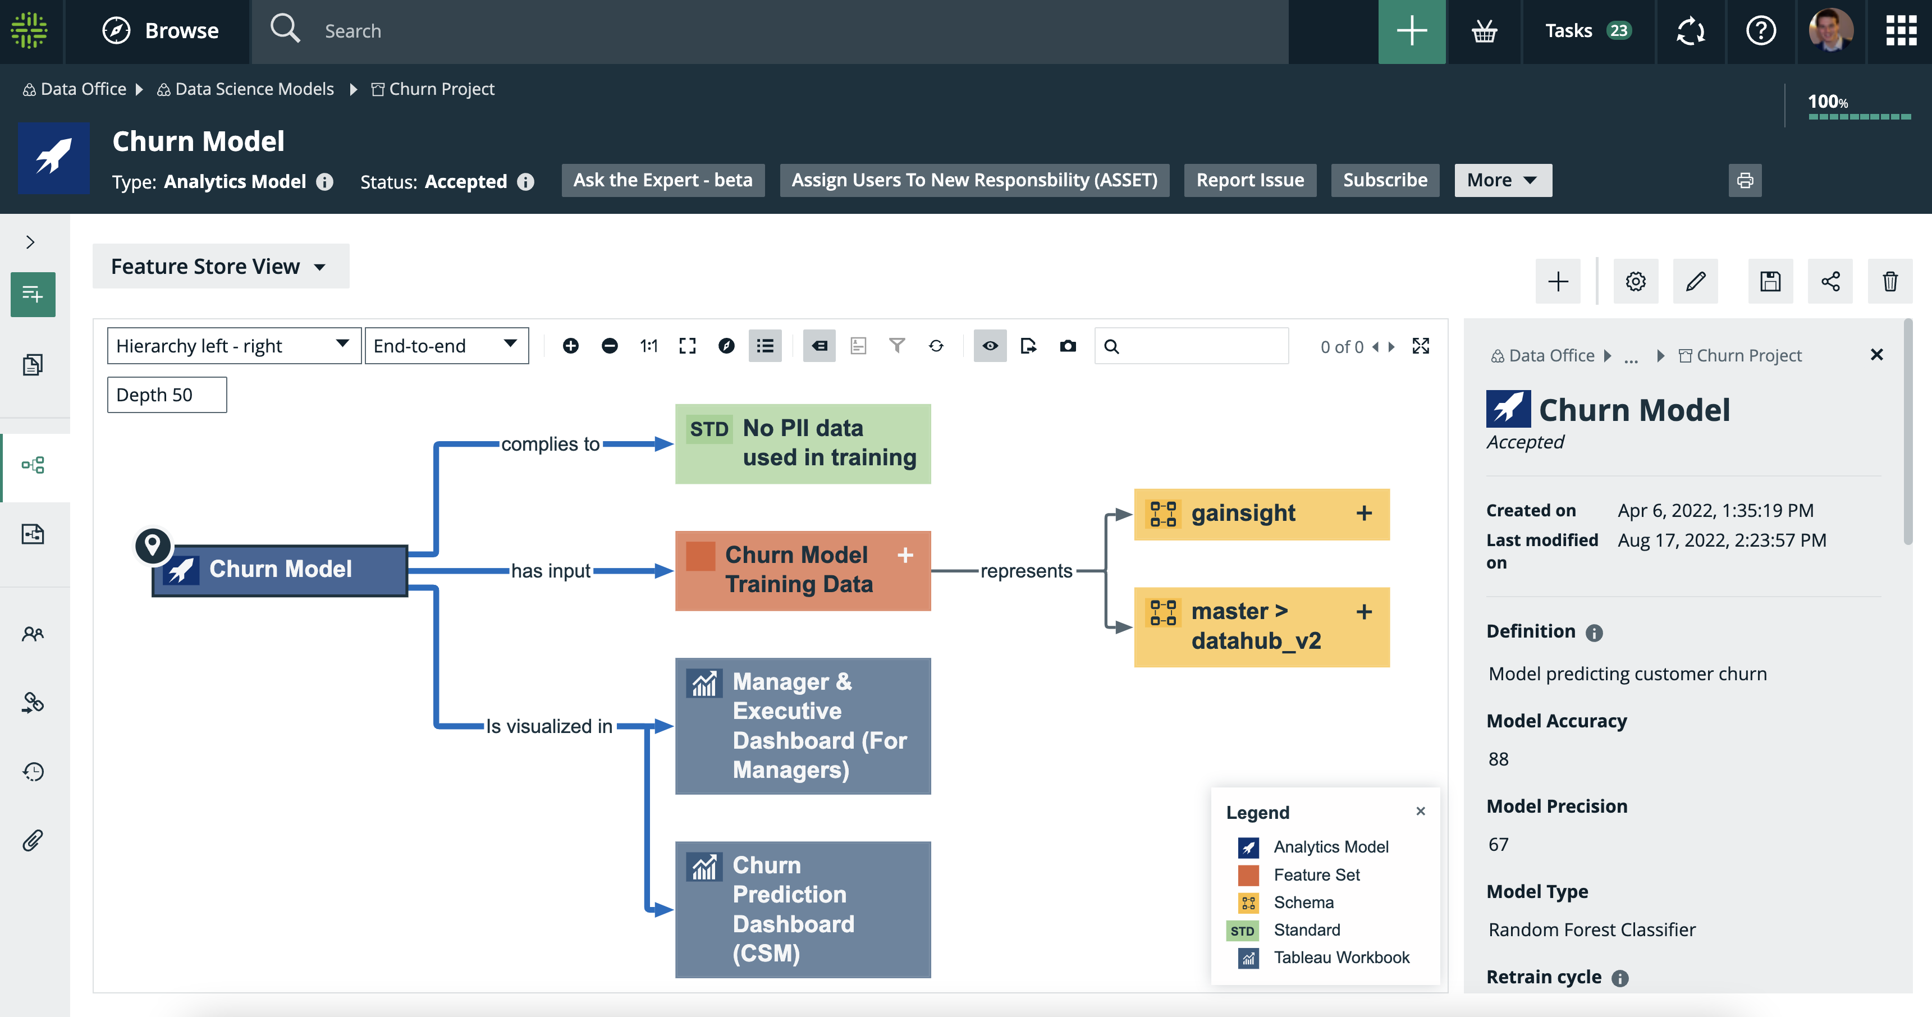The width and height of the screenshot is (1932, 1017).
Task: Open the attachments paperclip sidebar tab
Action: coord(33,840)
